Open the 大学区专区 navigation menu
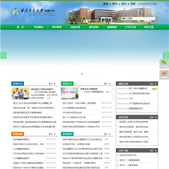This screenshot has height=169, width=169. tap(130, 27)
